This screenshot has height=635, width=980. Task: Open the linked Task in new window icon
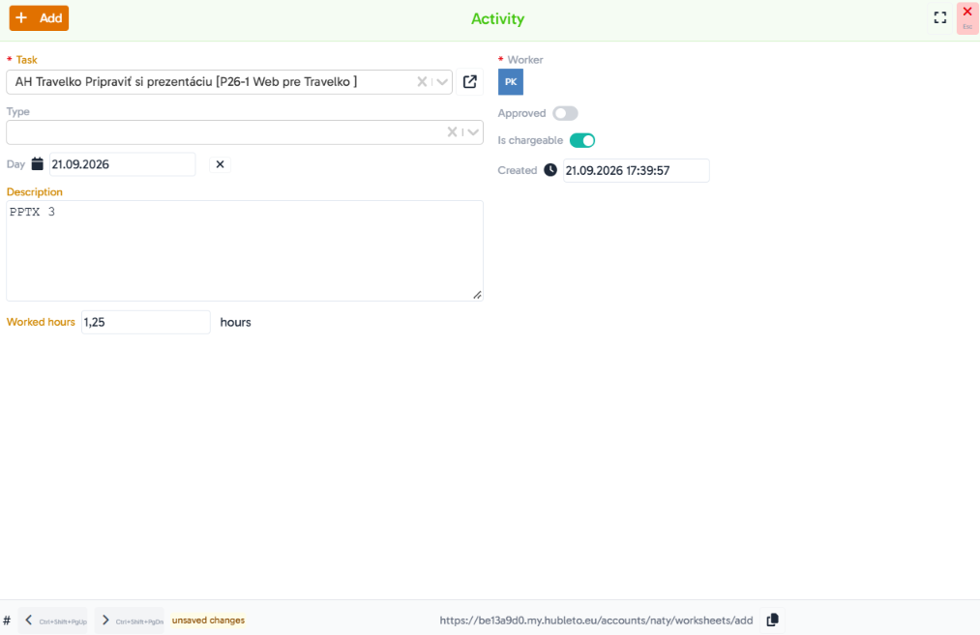click(x=469, y=82)
